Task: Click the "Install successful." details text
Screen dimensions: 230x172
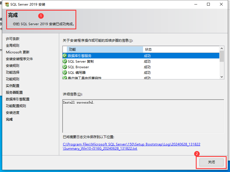Action: point(79,102)
